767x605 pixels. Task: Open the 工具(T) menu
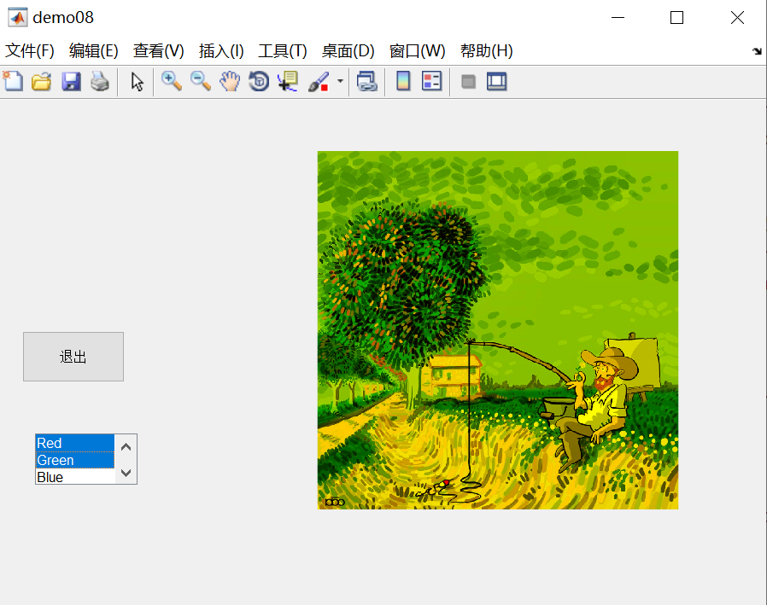pyautogui.click(x=282, y=51)
